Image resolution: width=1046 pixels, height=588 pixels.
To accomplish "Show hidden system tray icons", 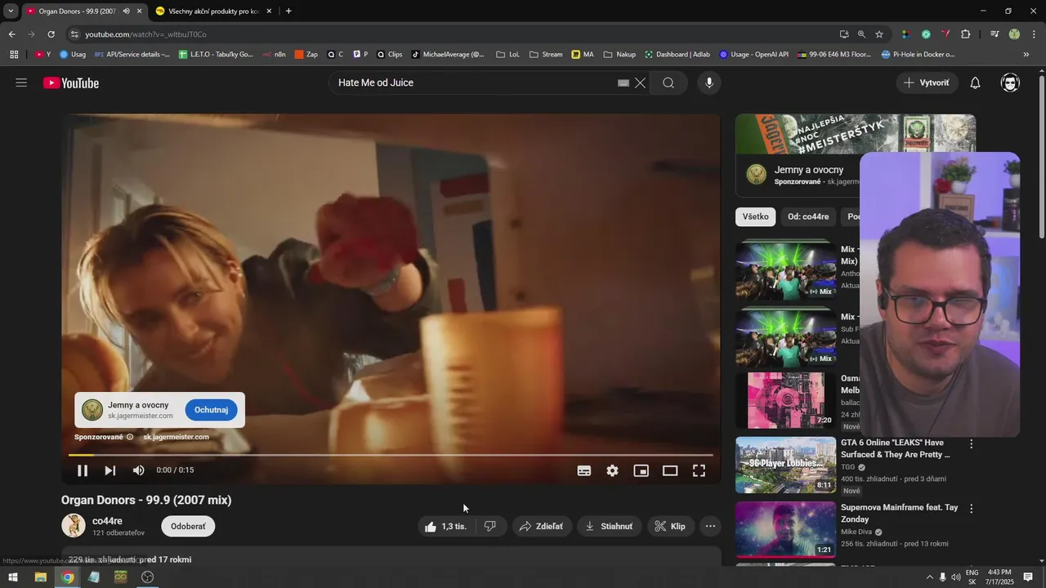I will [x=929, y=577].
